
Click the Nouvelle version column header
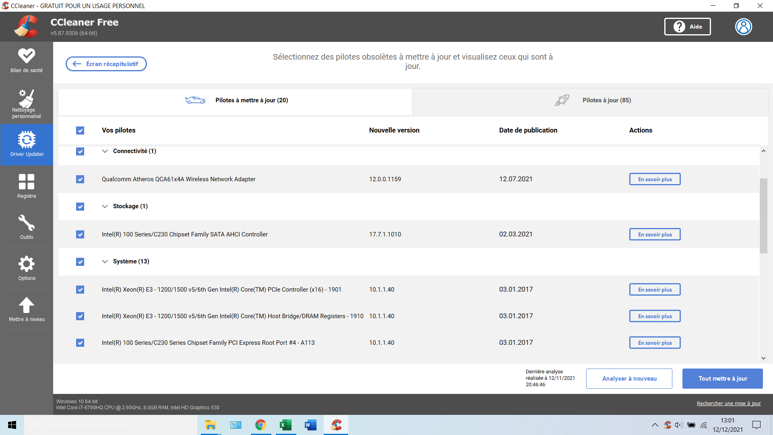coord(394,130)
